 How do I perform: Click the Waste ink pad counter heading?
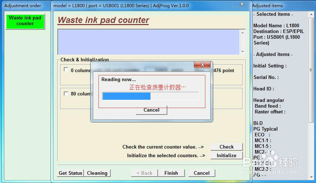[x=104, y=20]
